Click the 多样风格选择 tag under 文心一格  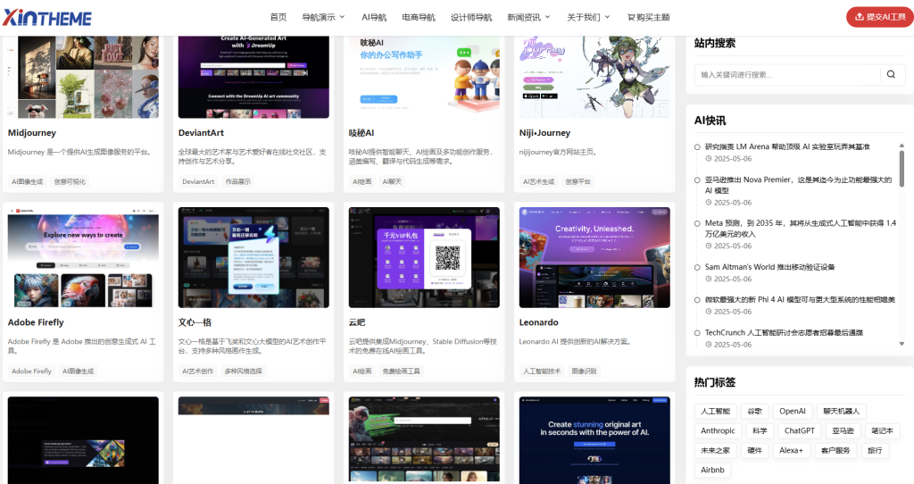[244, 371]
